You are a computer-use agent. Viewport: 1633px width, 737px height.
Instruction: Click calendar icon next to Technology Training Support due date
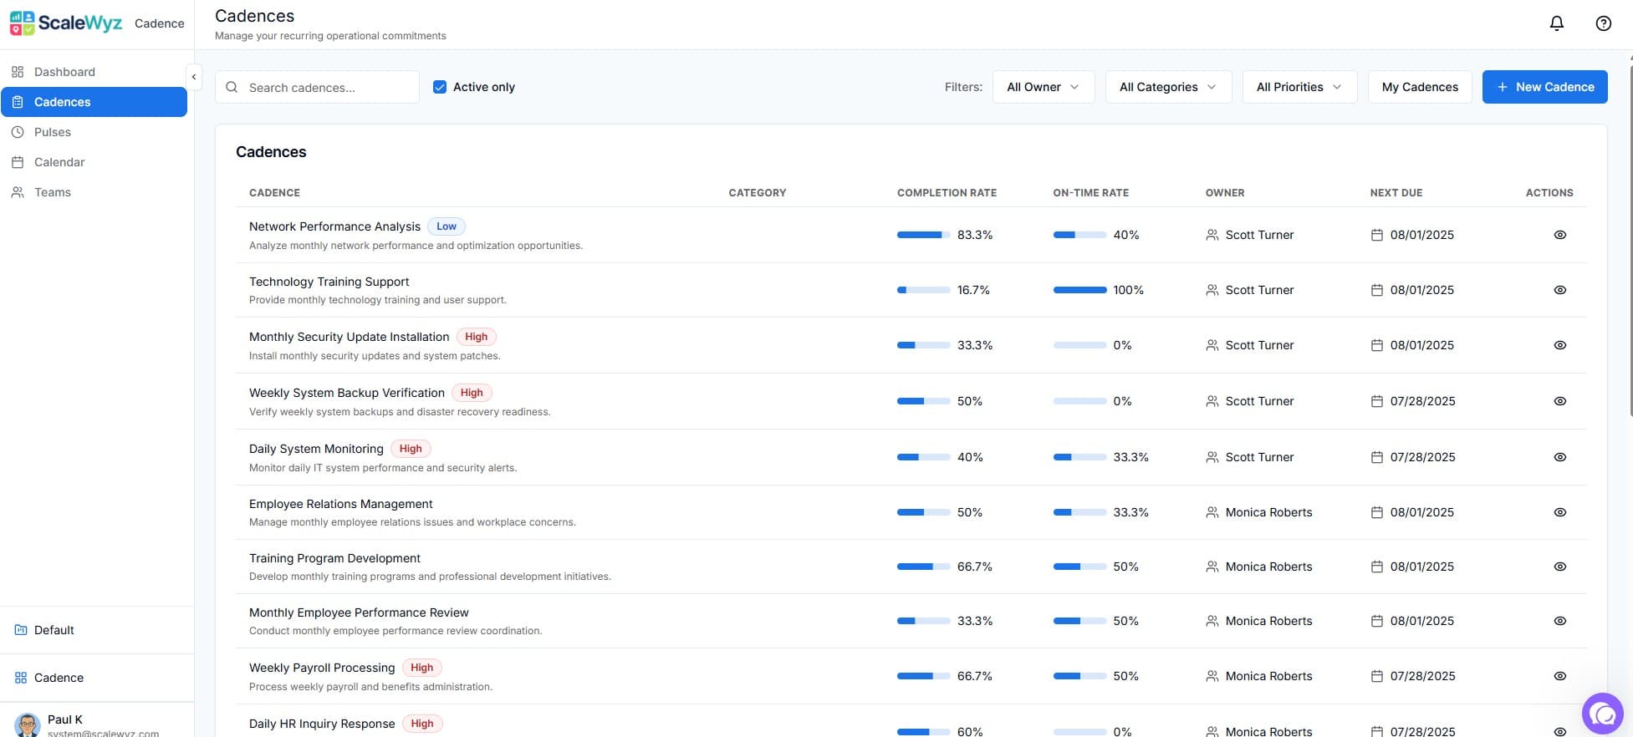pyautogui.click(x=1376, y=290)
